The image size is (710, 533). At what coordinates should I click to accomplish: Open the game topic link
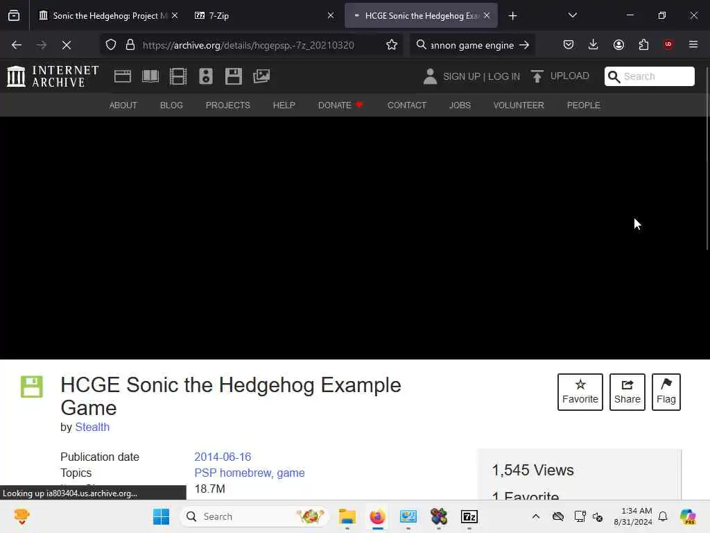(291, 473)
